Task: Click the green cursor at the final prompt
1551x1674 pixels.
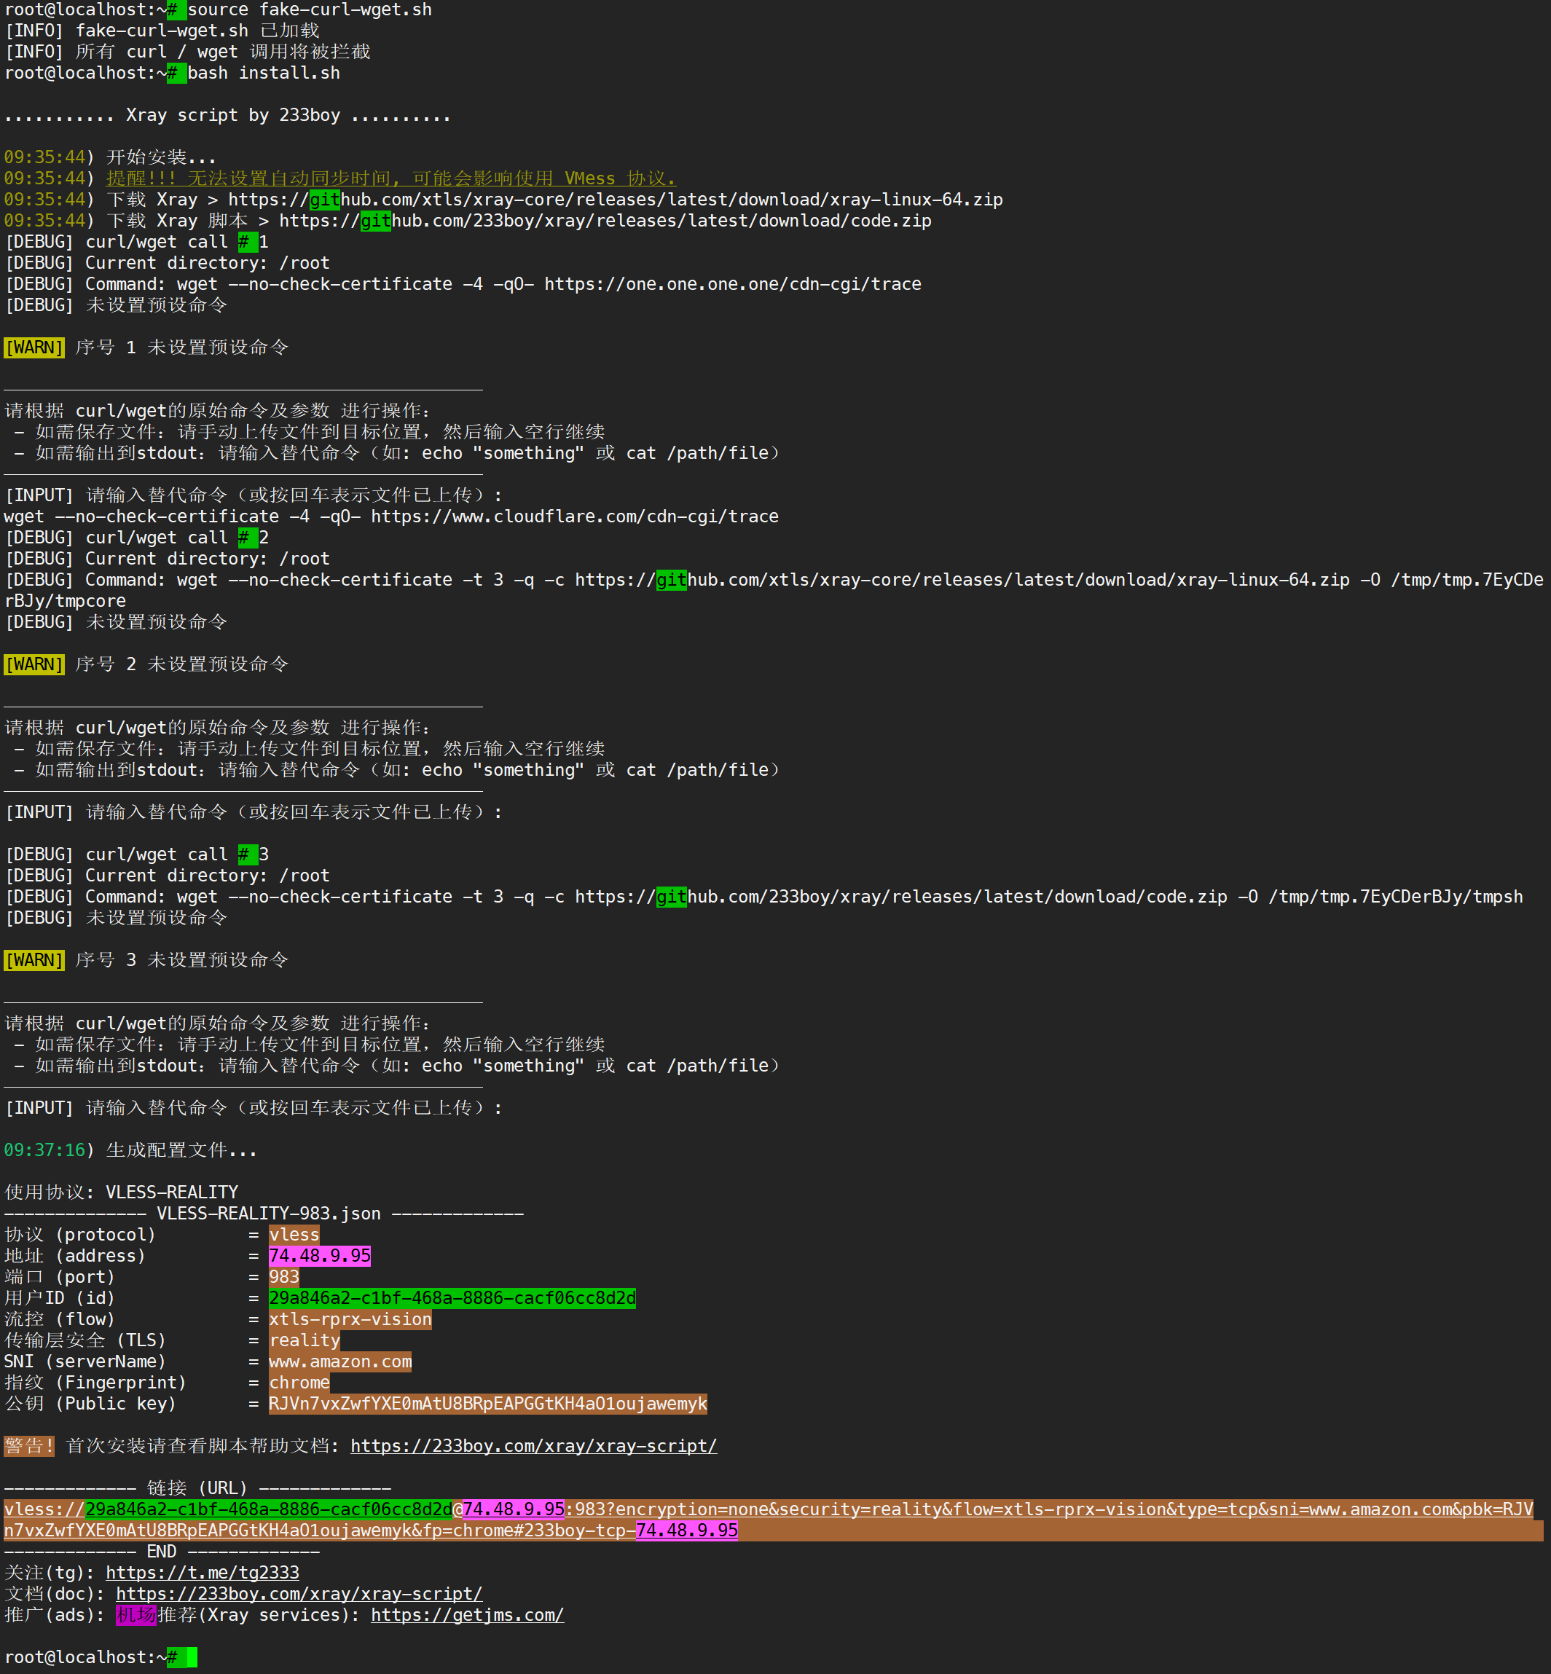Action: 192,1657
